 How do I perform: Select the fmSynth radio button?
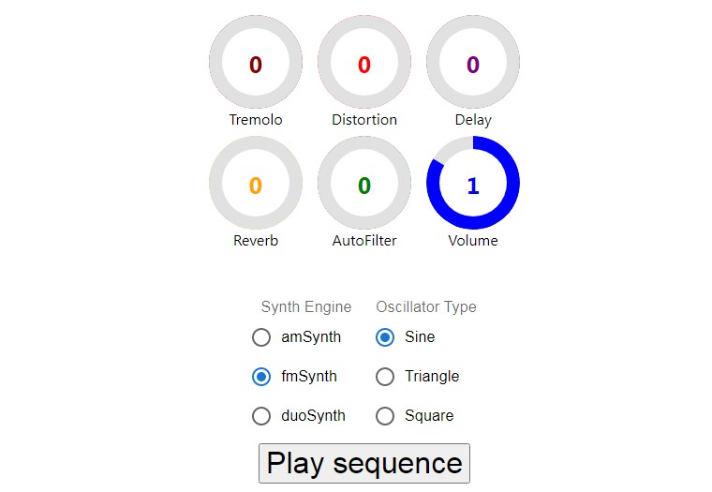[261, 377]
